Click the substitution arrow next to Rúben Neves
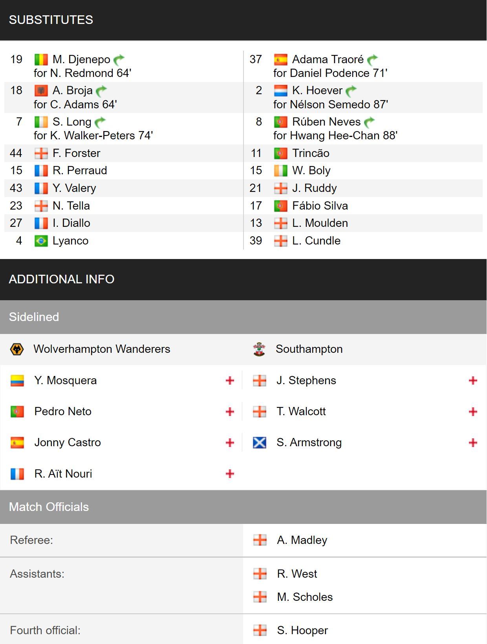The height and width of the screenshot is (644, 487). click(x=370, y=122)
